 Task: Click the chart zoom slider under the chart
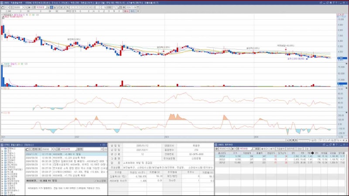[304, 140]
